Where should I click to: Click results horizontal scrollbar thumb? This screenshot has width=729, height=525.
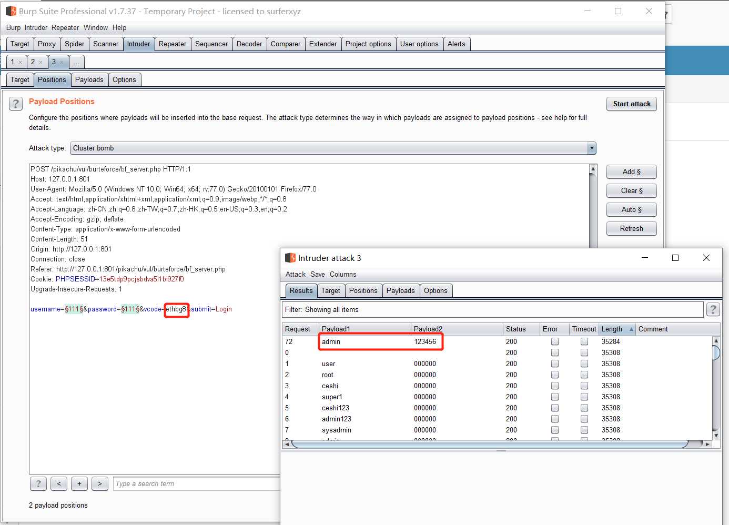click(490, 444)
